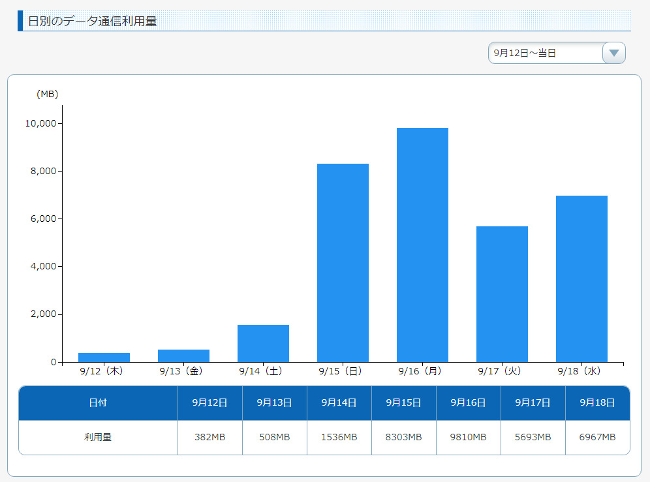650x482 pixels.
Task: Click the 9/12 (木) bar in chart
Action: click(x=104, y=357)
